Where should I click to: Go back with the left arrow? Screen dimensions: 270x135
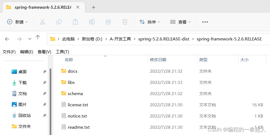coord(7,39)
